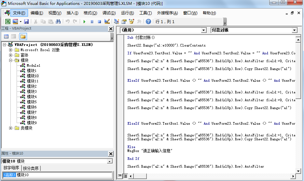
Task: Open Object Browser toolbar icon
Action: 131,21
